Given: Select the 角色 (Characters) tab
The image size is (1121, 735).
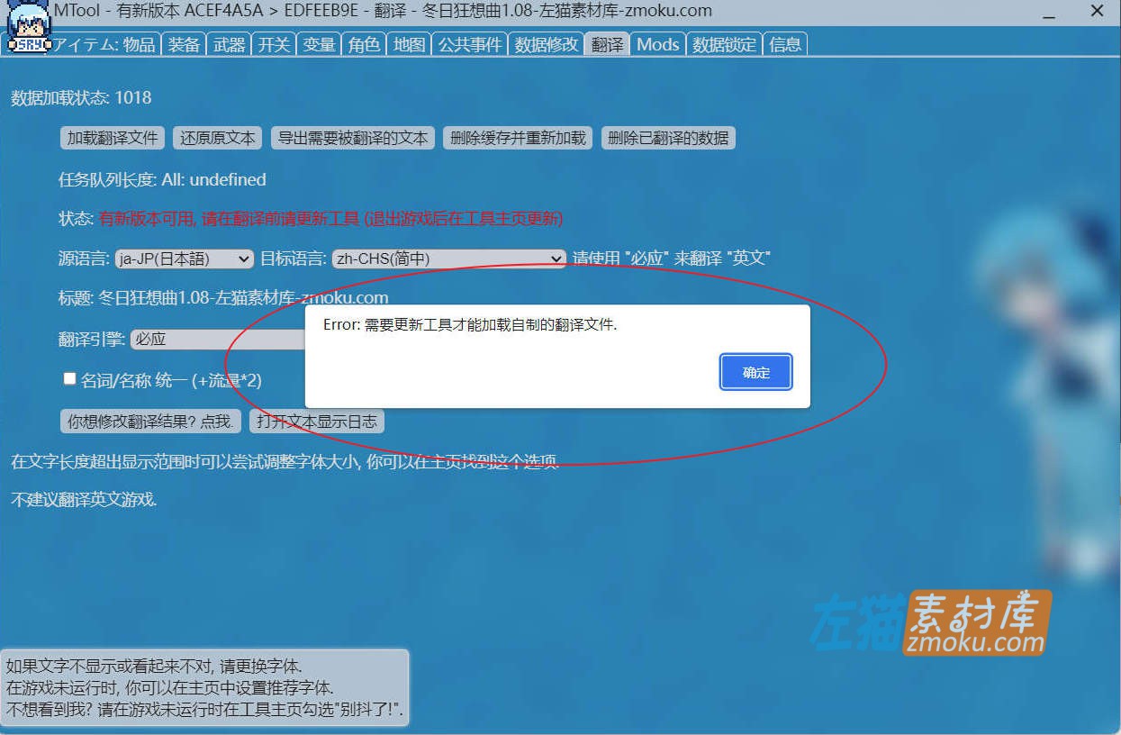Looking at the screenshot, I should (x=364, y=43).
